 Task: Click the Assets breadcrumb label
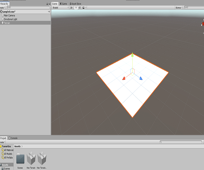point(17,146)
